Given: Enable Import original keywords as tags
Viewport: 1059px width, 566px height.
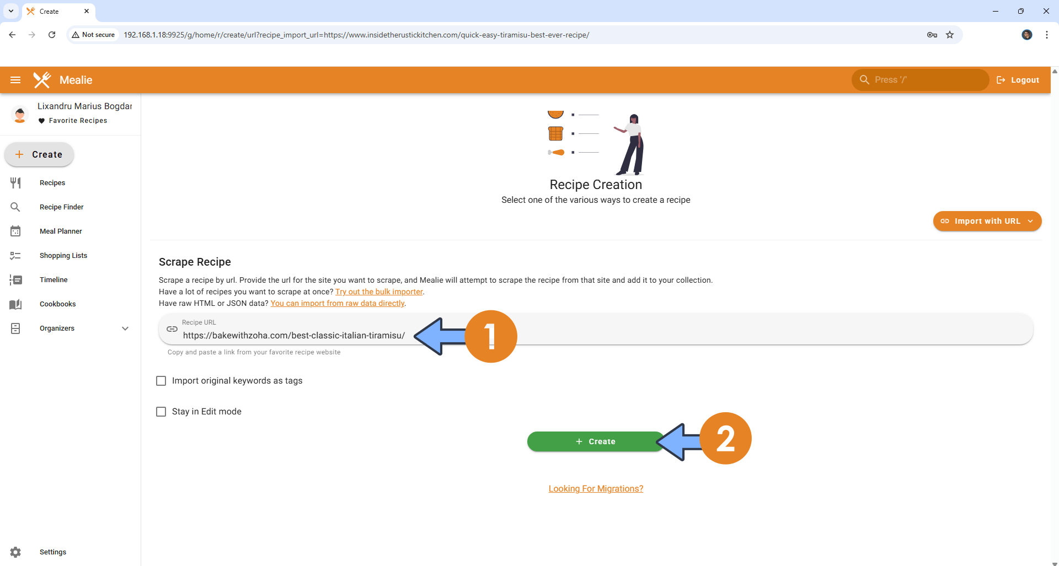Looking at the screenshot, I should point(161,381).
